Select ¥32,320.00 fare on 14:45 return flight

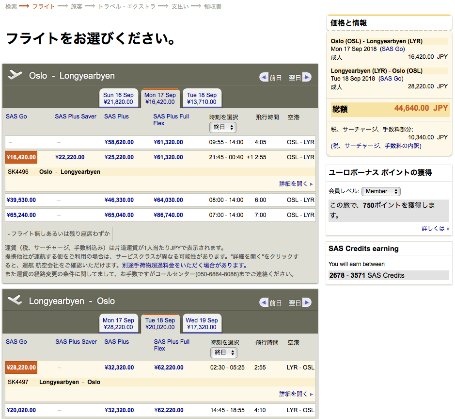pyautogui.click(x=119, y=410)
